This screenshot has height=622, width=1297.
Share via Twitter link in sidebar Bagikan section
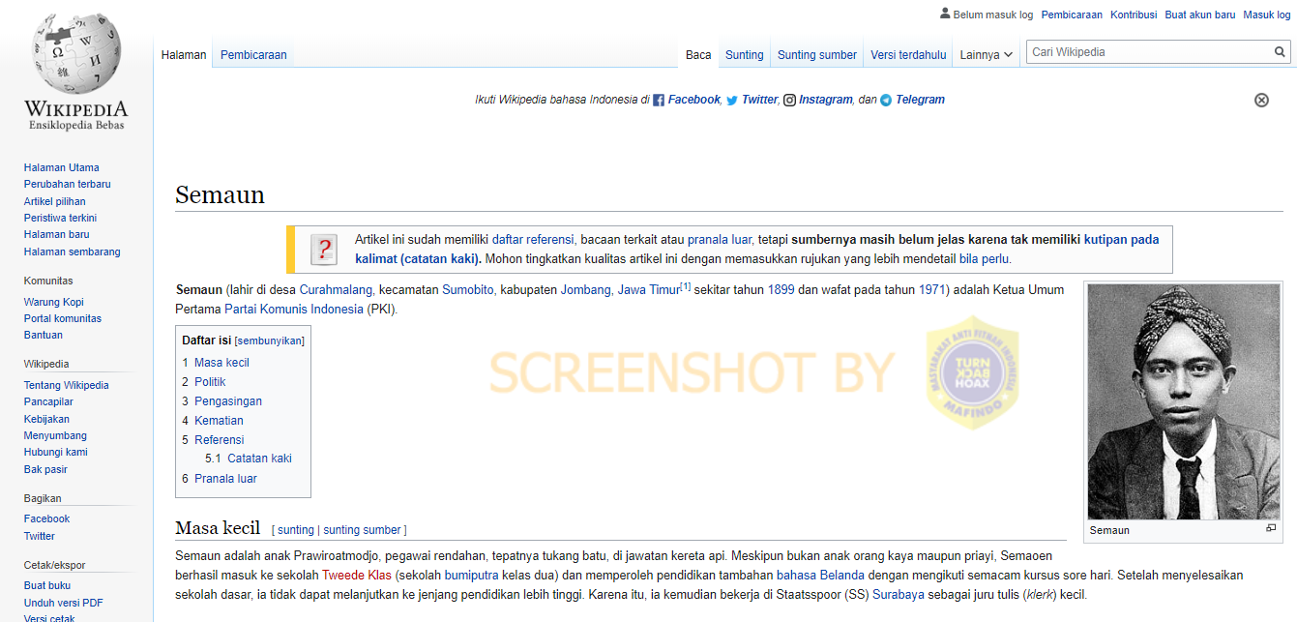click(x=40, y=536)
